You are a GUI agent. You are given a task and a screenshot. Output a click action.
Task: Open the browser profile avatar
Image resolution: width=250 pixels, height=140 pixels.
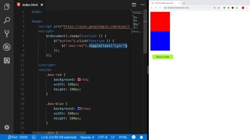243,8
